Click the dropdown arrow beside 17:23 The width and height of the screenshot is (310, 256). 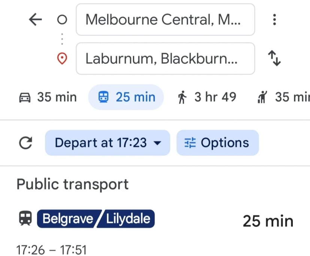[158, 143]
